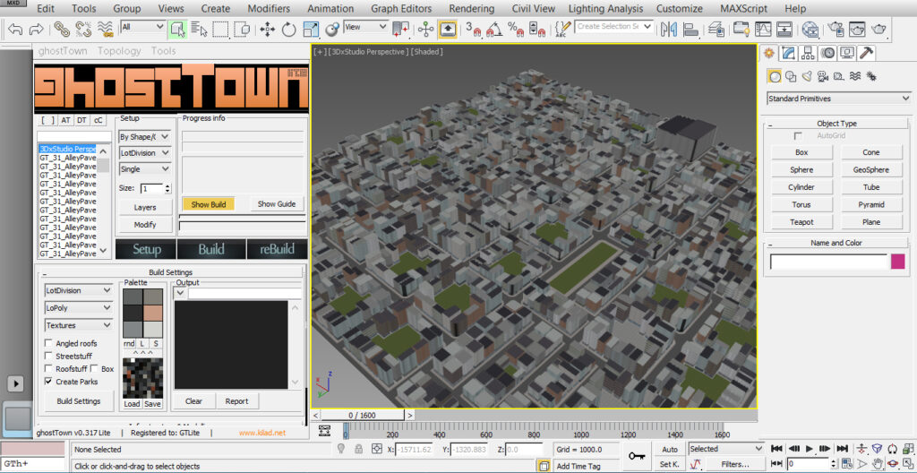This screenshot has width=917, height=473.
Task: Click the Set Keys key icon
Action: click(x=637, y=456)
